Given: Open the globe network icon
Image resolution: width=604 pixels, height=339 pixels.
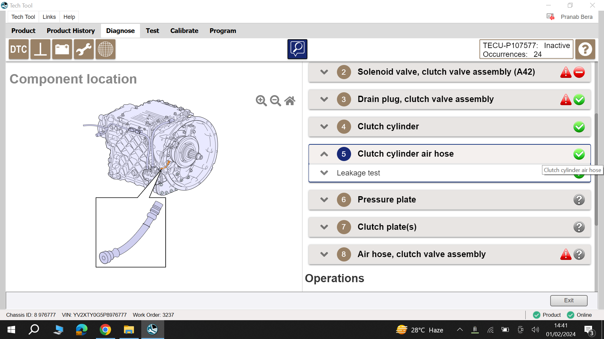Looking at the screenshot, I should (105, 49).
